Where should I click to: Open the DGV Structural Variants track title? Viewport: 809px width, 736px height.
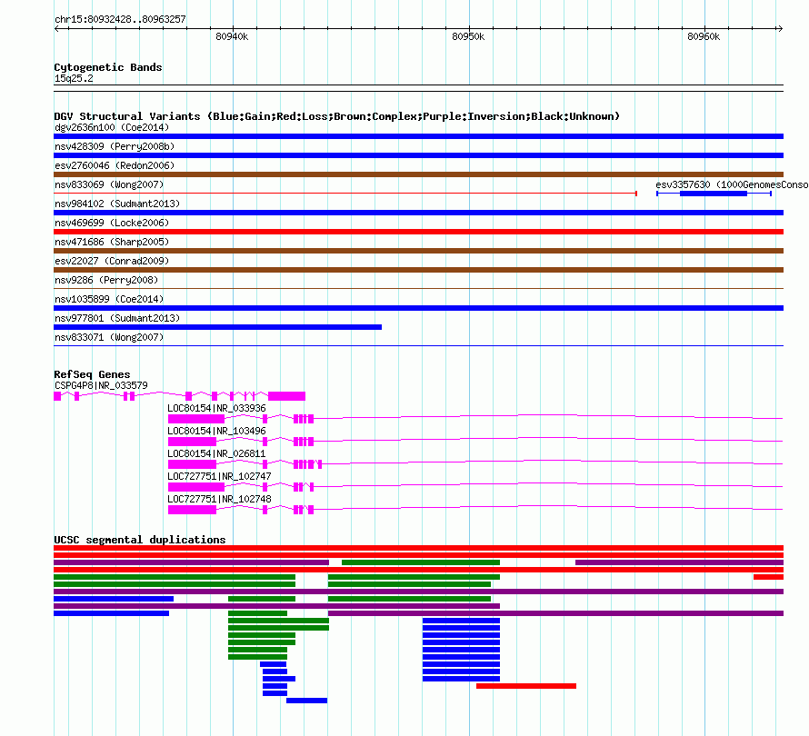tap(337, 116)
